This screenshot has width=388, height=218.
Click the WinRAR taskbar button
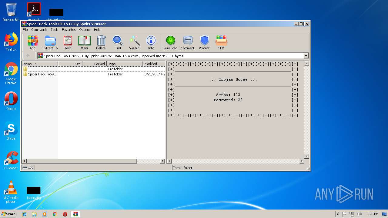[x=75, y=214]
